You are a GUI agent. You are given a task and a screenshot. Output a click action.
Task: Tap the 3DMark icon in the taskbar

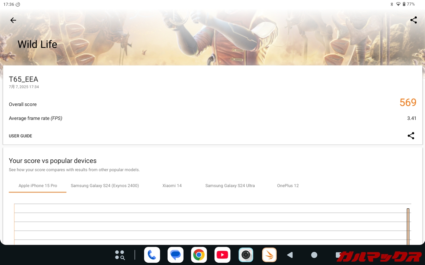pyautogui.click(x=269, y=255)
